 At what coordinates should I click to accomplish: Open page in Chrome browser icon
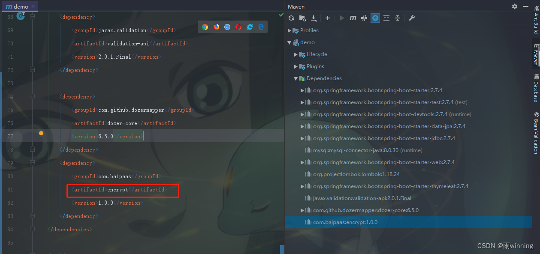205,27
